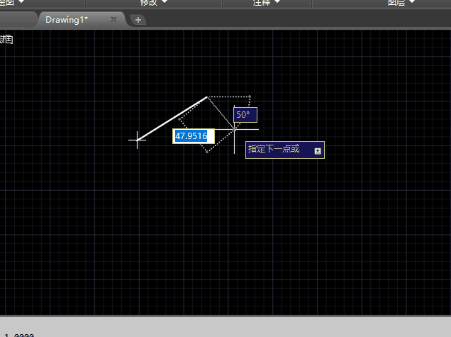Click the viewport view label at top-left
This screenshot has width=451, height=337.
tap(7, 40)
